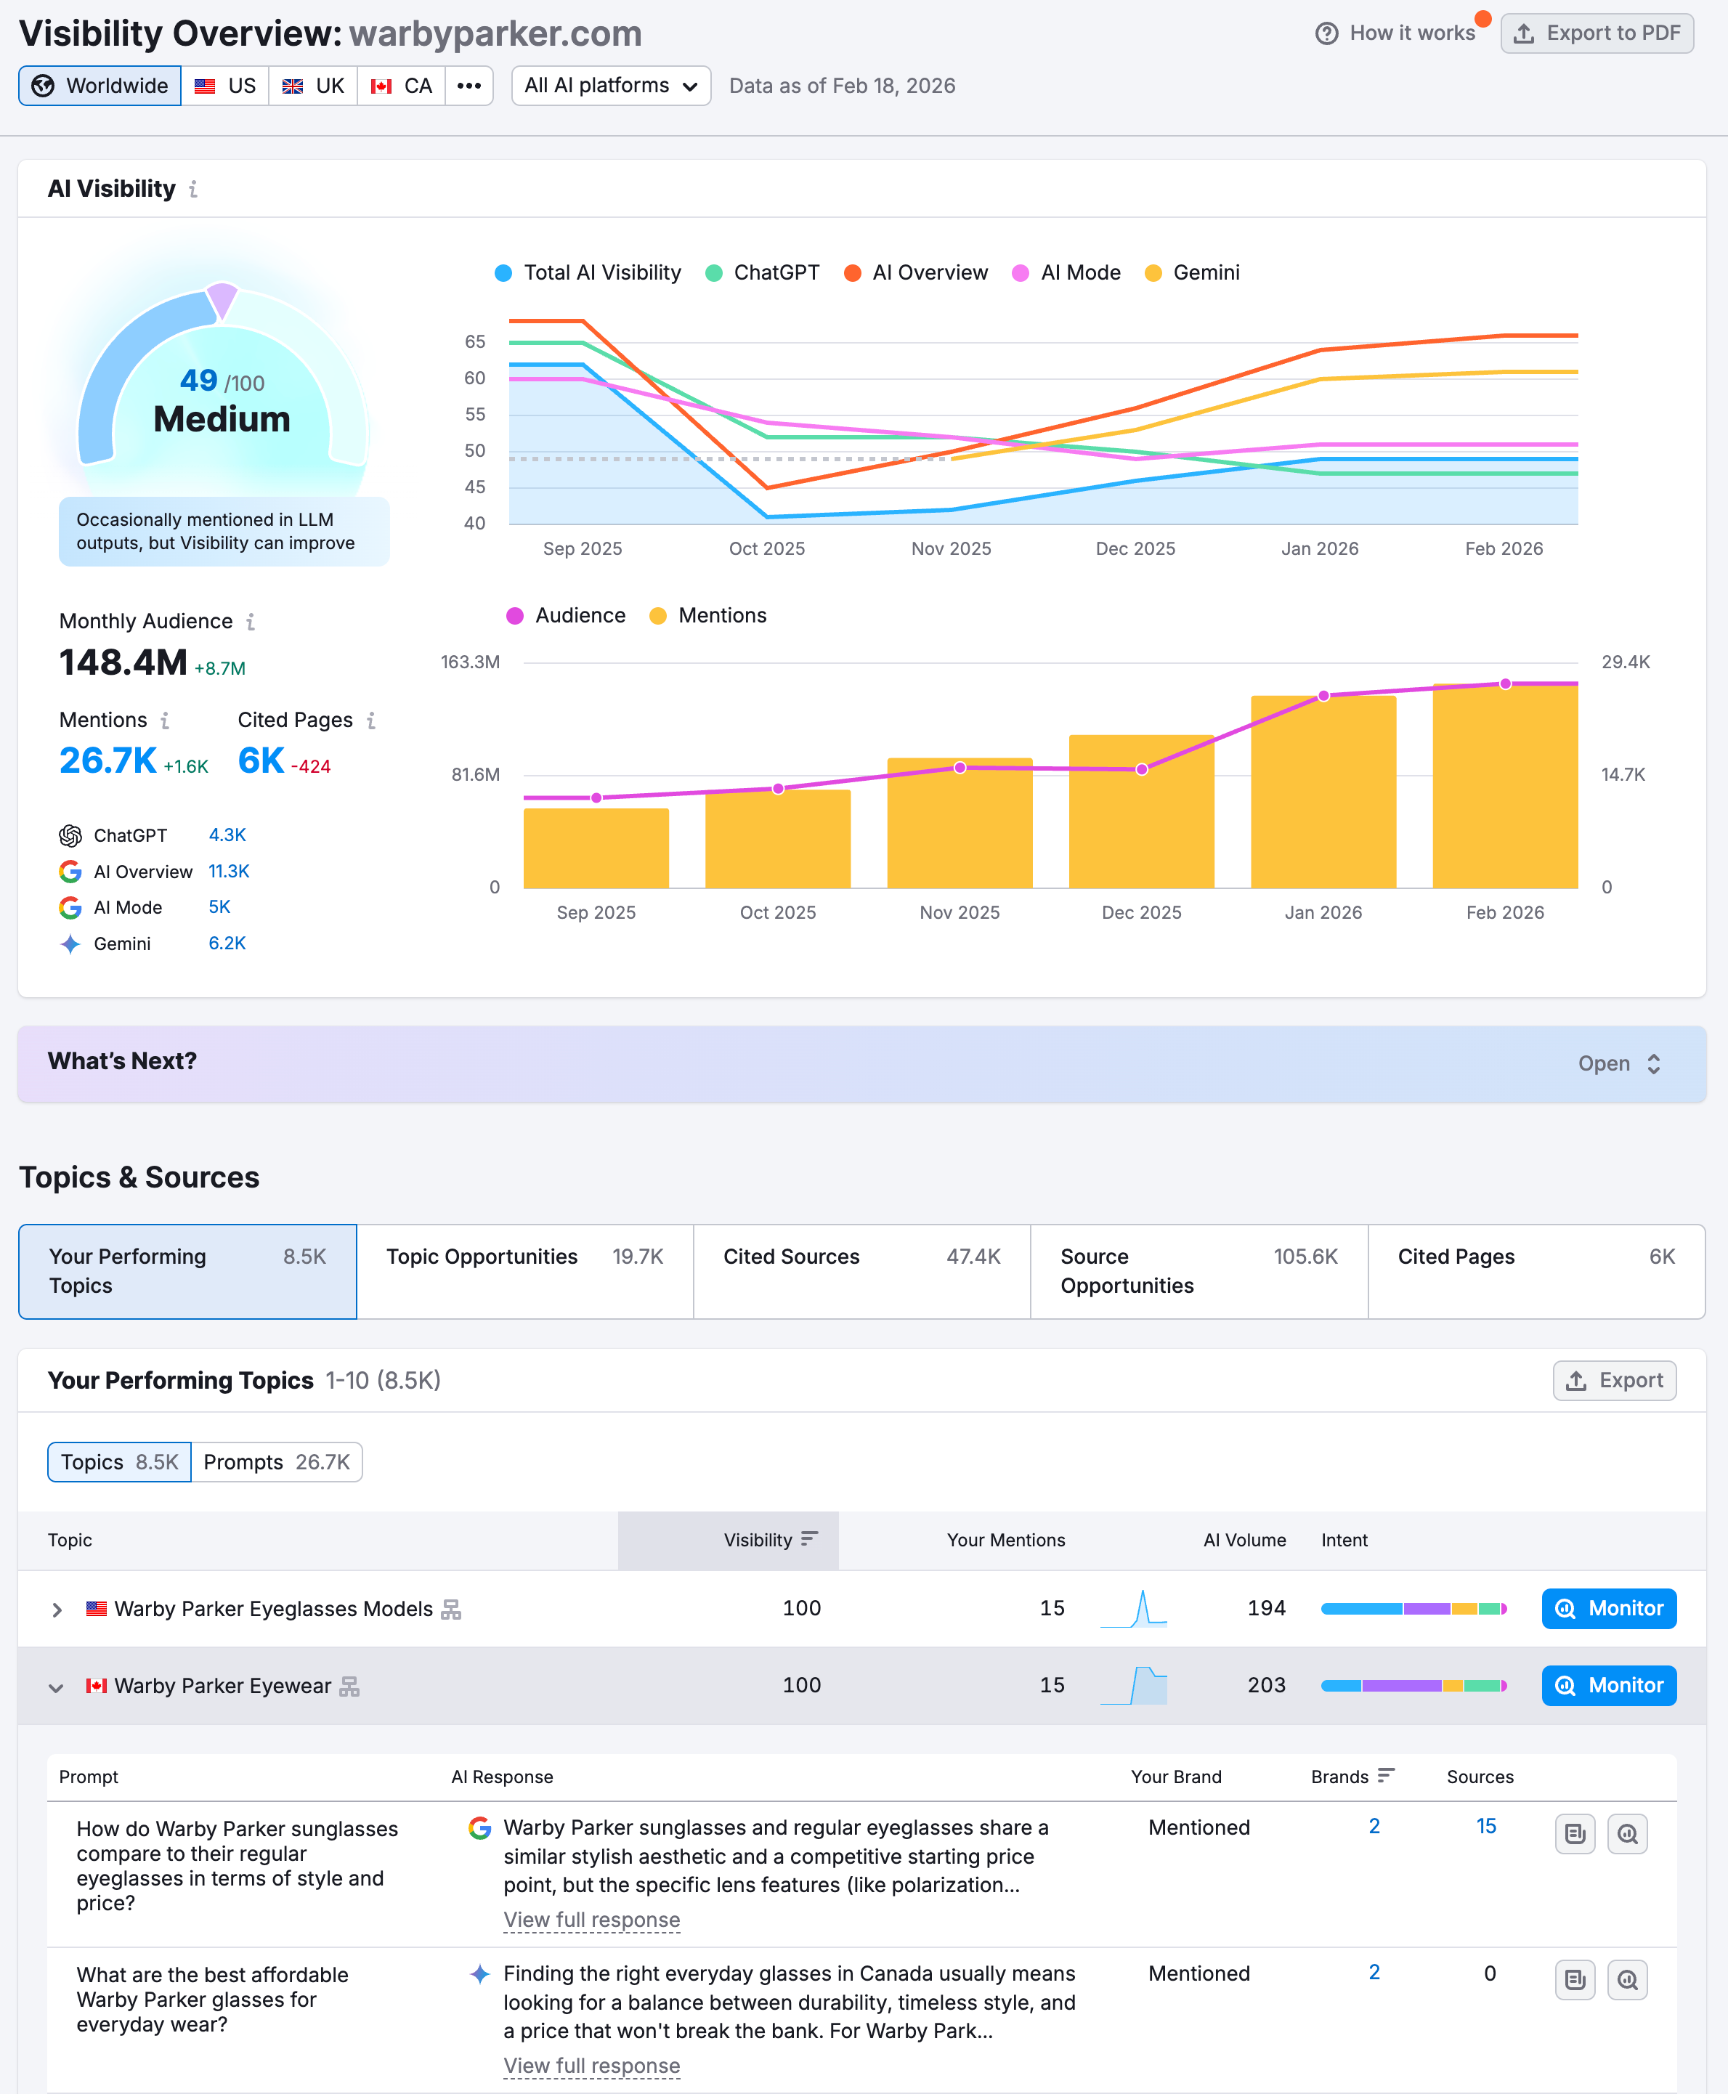Open the response copy icon for the first prompt

tap(1575, 1834)
